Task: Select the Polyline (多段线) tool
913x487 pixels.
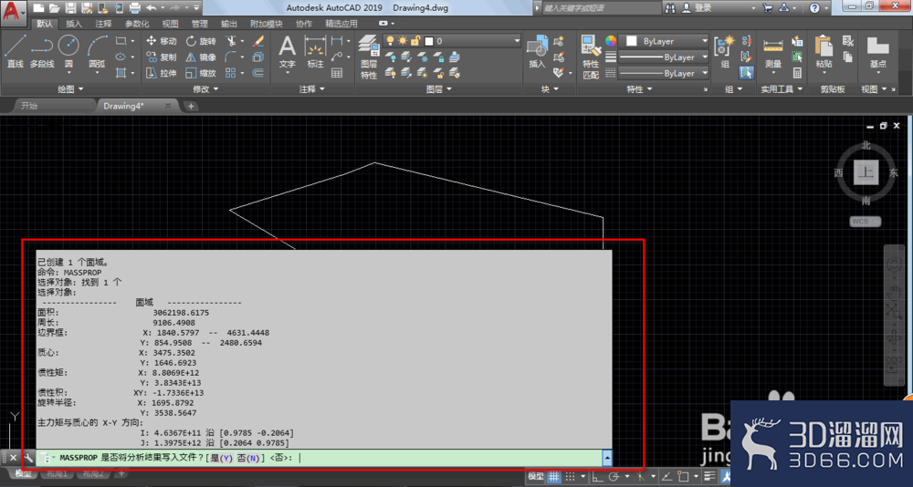Action: coord(42,51)
